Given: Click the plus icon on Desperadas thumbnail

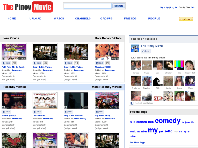Looking at the screenshot, I should 34,107.
